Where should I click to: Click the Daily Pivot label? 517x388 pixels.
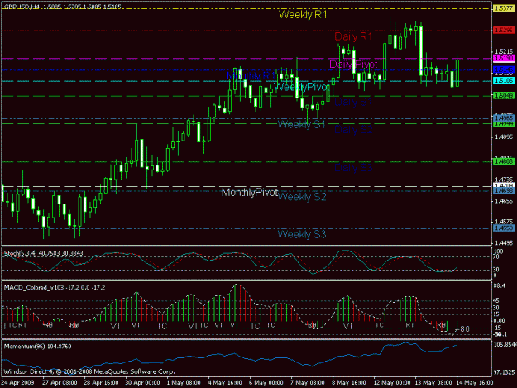tap(353, 65)
